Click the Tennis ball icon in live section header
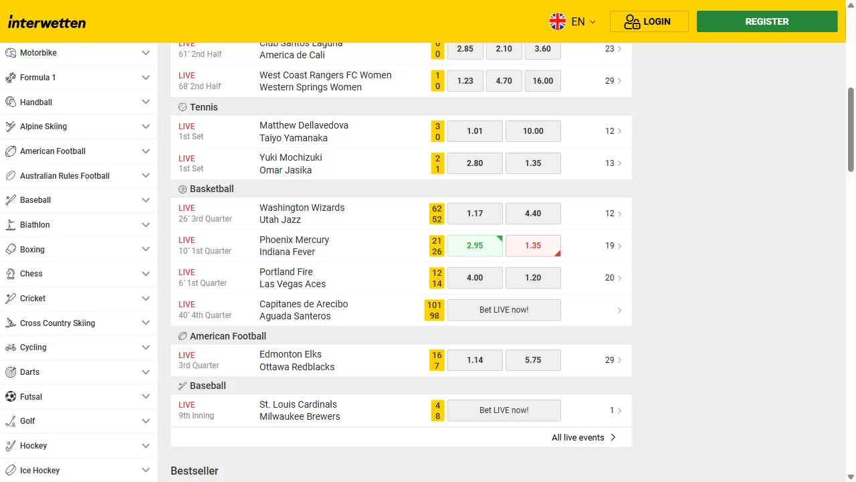The height and width of the screenshot is (482, 856). [x=183, y=107]
